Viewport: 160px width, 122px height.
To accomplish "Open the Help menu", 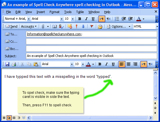I will 107,12.
